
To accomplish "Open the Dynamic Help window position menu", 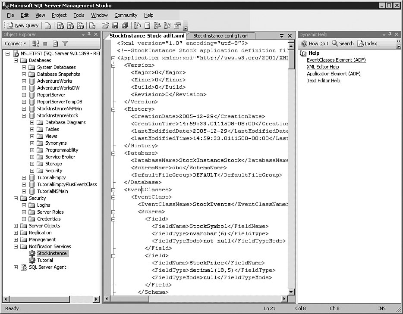I will (384, 34).
